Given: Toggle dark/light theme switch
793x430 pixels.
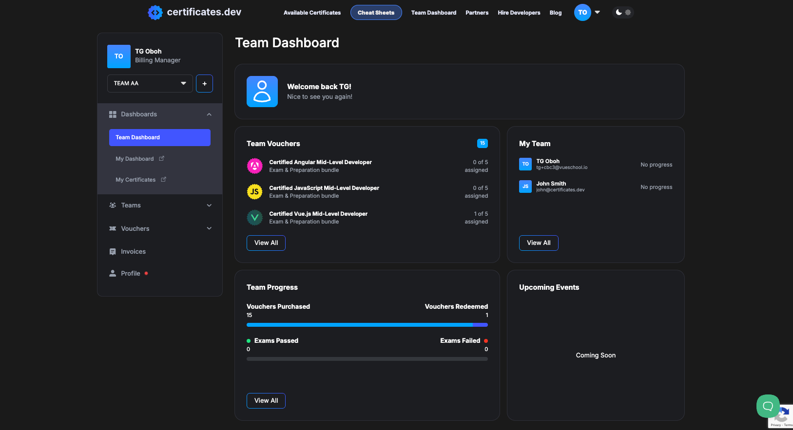Looking at the screenshot, I should click(623, 13).
